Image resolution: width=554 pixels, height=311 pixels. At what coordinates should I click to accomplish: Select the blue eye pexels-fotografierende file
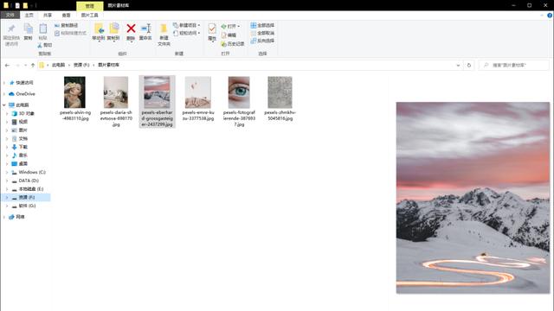(x=239, y=102)
